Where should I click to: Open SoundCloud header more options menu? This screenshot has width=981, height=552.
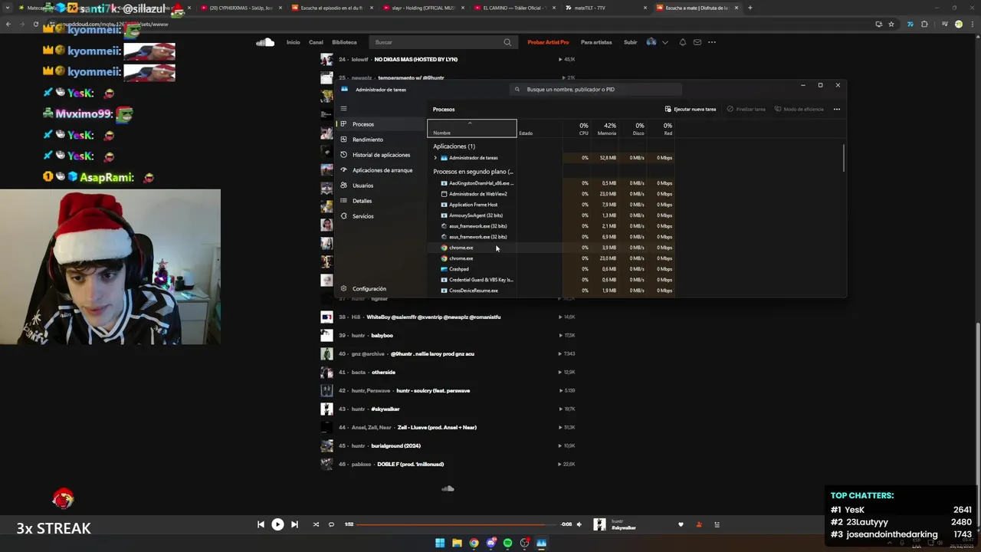712,42
